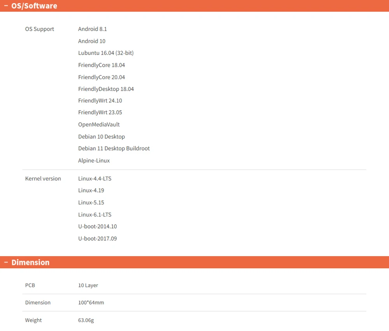Select the OpenMediaVault entry
The image size is (389, 331).
pos(99,125)
